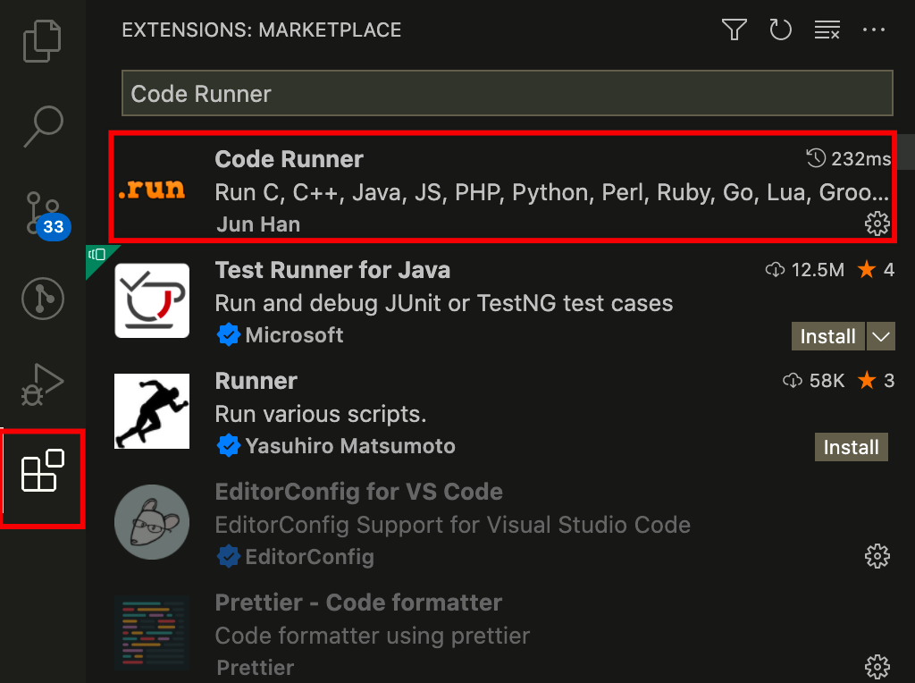Screen dimensions: 915x683
Task: Select the Extensions view icon
Action: [43, 470]
